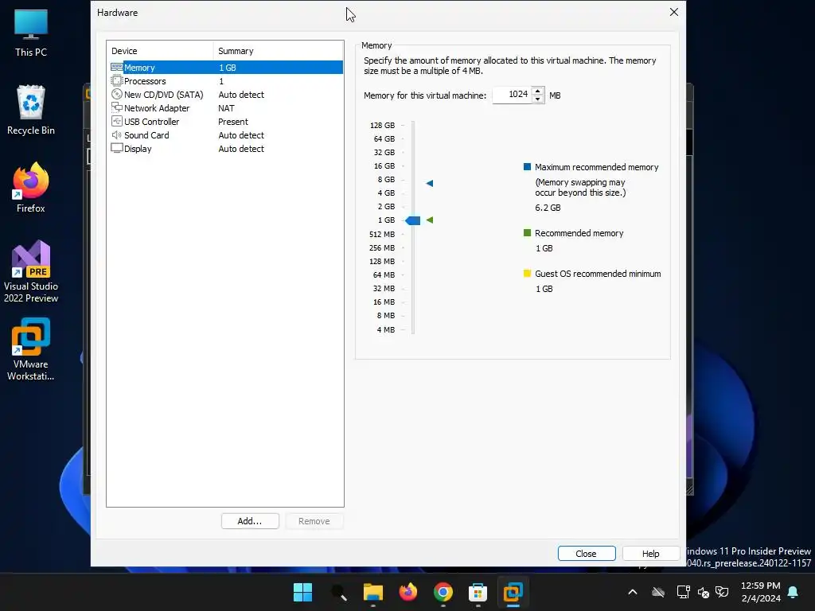Click Present summary for USB Controller
This screenshot has width=815, height=611.
click(x=233, y=122)
